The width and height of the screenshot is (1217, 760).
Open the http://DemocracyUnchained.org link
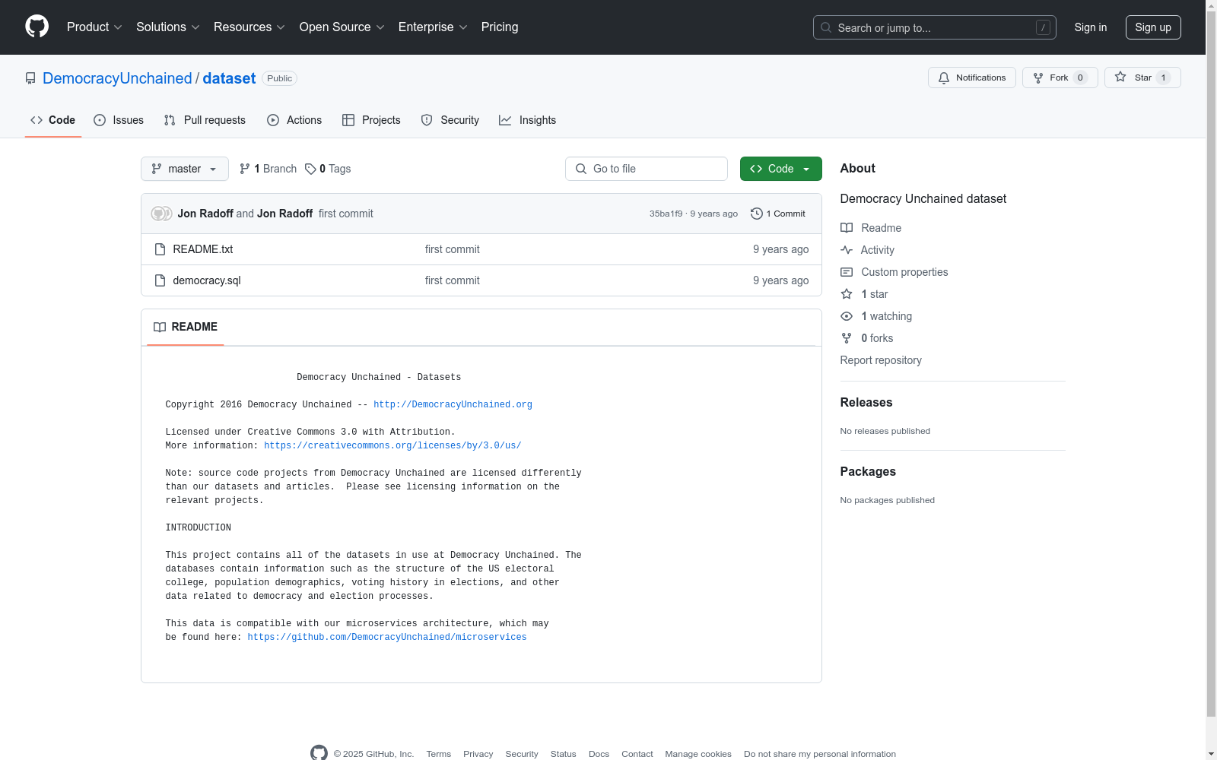(x=453, y=404)
